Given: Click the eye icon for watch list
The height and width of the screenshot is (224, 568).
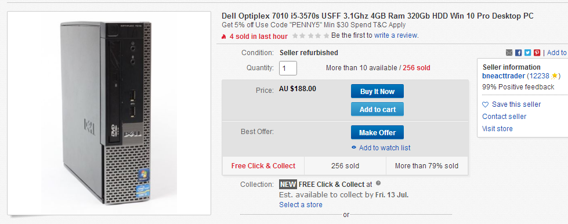Looking at the screenshot, I should point(354,147).
